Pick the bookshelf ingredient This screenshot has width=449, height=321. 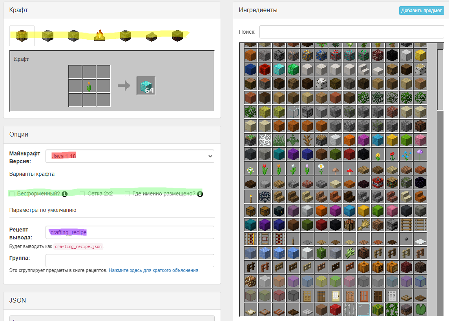tap(392, 182)
